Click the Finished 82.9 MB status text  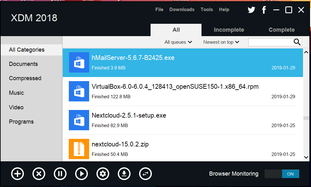(110, 126)
